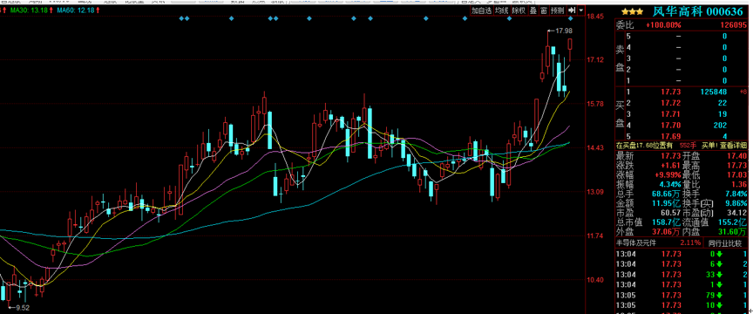Screen dimensions: 753x314
Task: Click the three-star rating icon
Action: click(632, 11)
